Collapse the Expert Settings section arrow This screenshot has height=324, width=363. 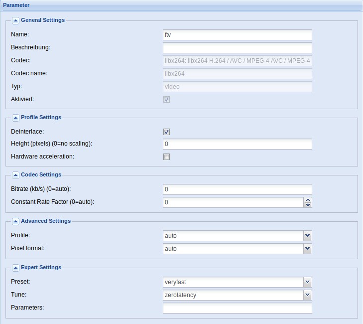tap(15, 268)
